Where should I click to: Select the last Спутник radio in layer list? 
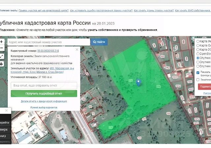(x=198, y=66)
